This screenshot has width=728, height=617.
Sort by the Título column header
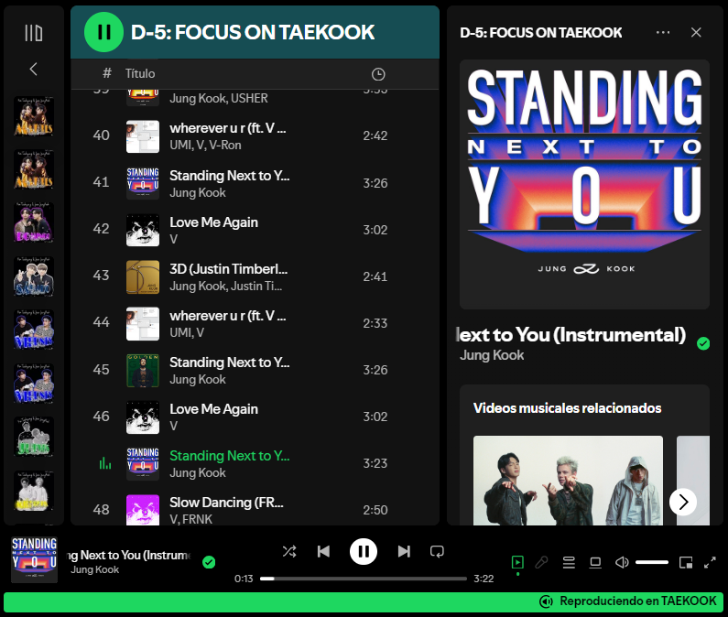click(x=140, y=73)
